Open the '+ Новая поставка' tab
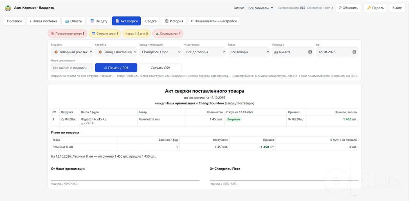 click(43, 21)
